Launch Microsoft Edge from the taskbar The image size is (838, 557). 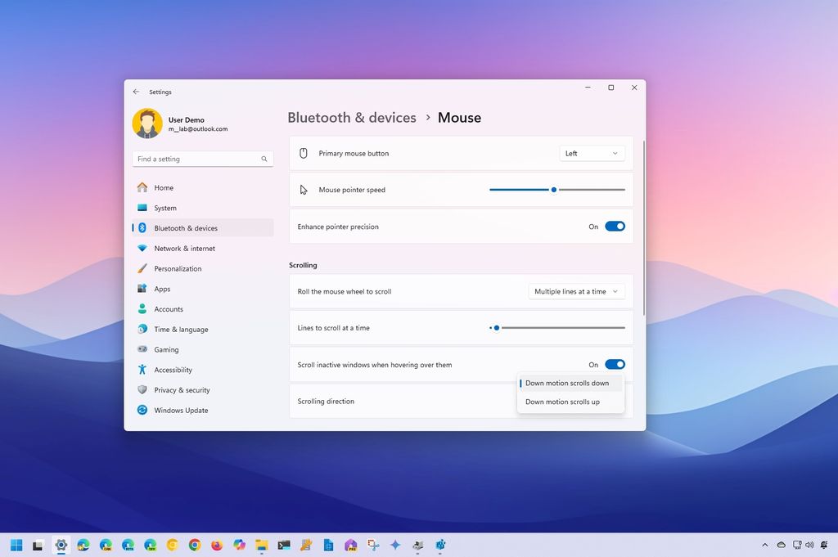(82, 545)
